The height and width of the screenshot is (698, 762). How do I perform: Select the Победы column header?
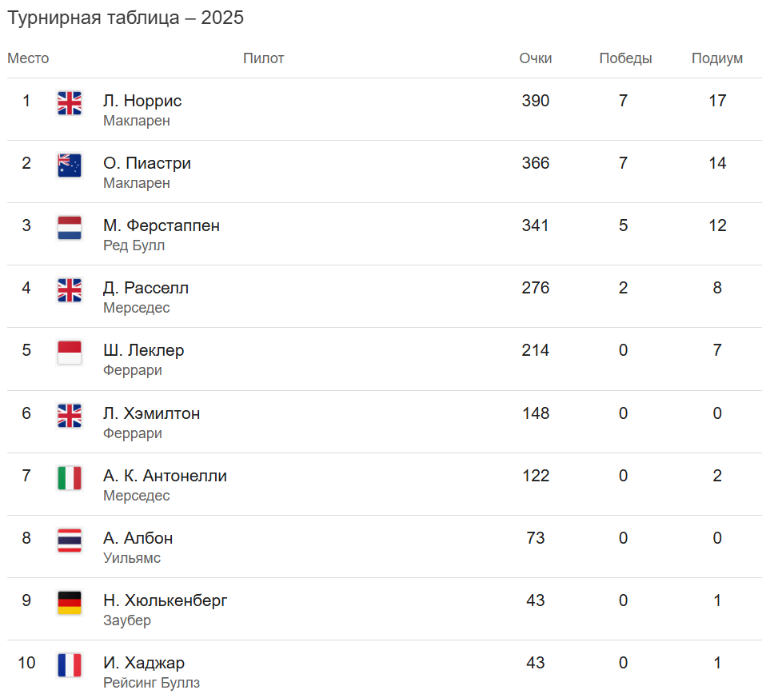625,58
